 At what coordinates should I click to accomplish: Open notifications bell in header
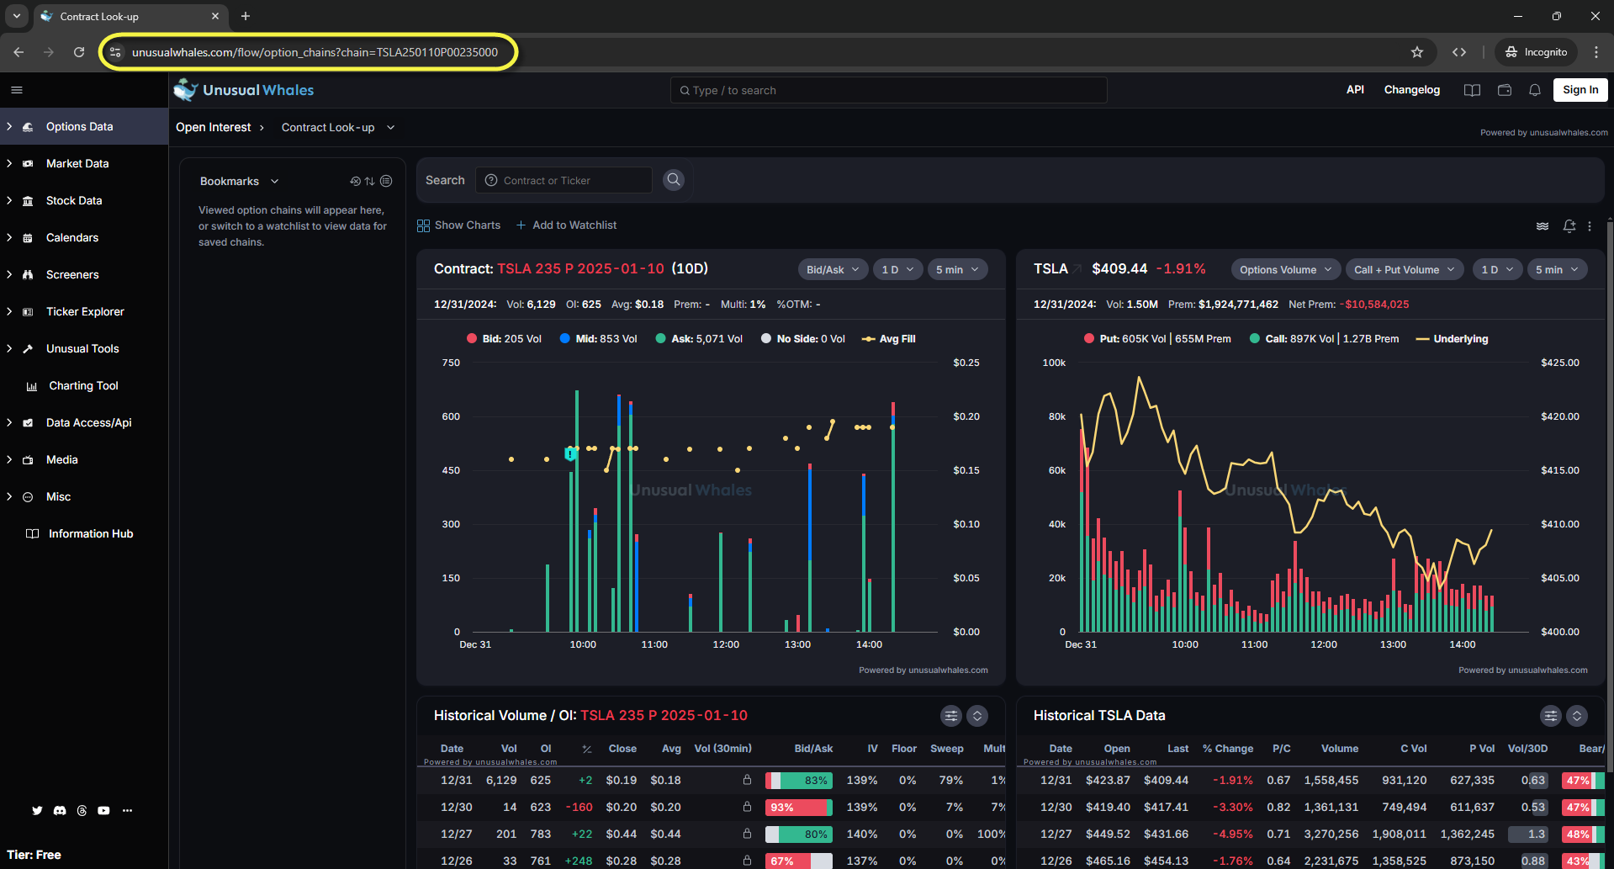(1535, 90)
